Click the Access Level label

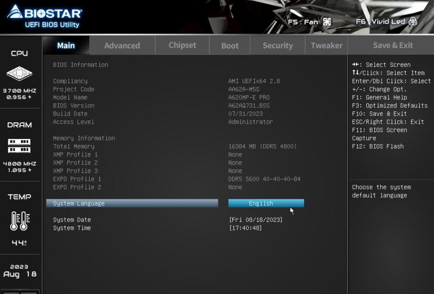[x=74, y=122]
